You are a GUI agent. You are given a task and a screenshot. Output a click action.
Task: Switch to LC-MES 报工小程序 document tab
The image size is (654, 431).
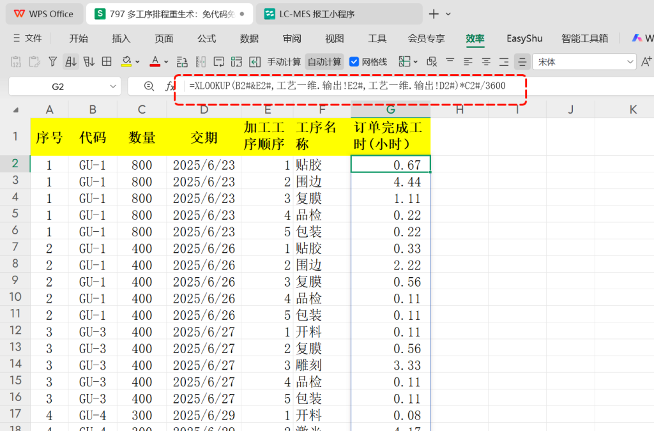click(x=339, y=14)
